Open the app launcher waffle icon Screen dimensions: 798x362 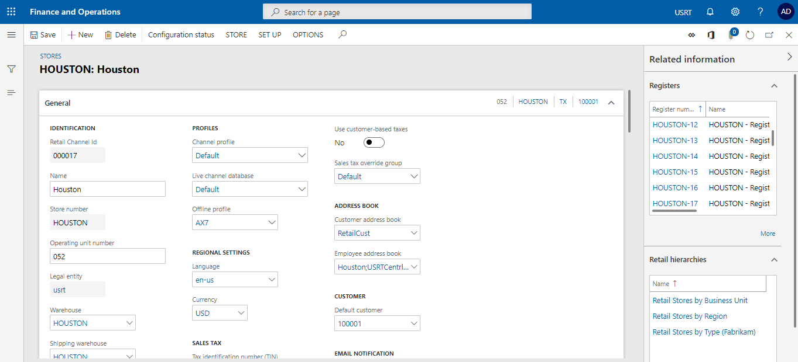[x=11, y=12]
